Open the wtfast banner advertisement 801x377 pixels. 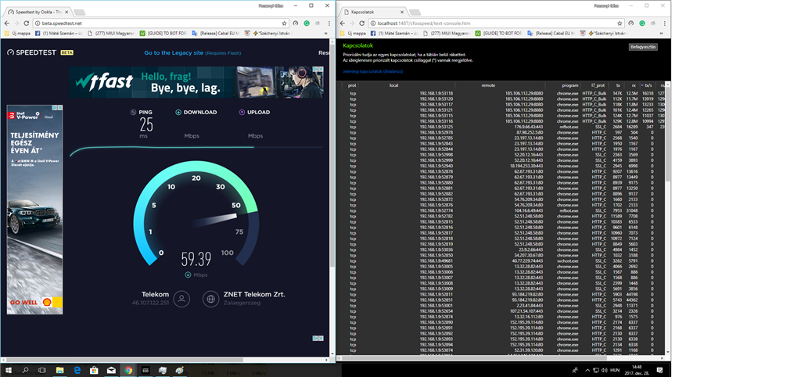click(196, 81)
